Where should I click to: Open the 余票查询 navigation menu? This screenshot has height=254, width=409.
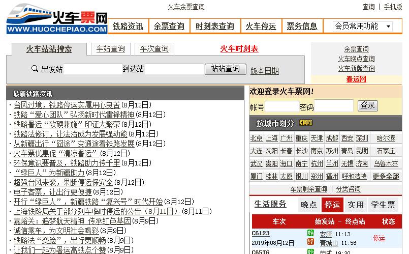pos(169,26)
